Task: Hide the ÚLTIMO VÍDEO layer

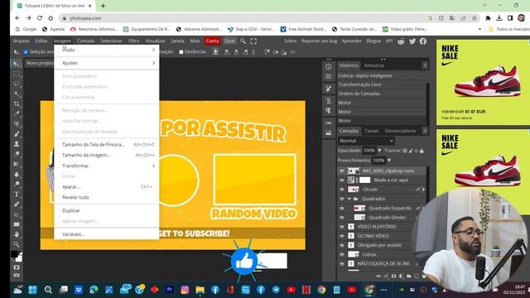Action: click(342, 236)
